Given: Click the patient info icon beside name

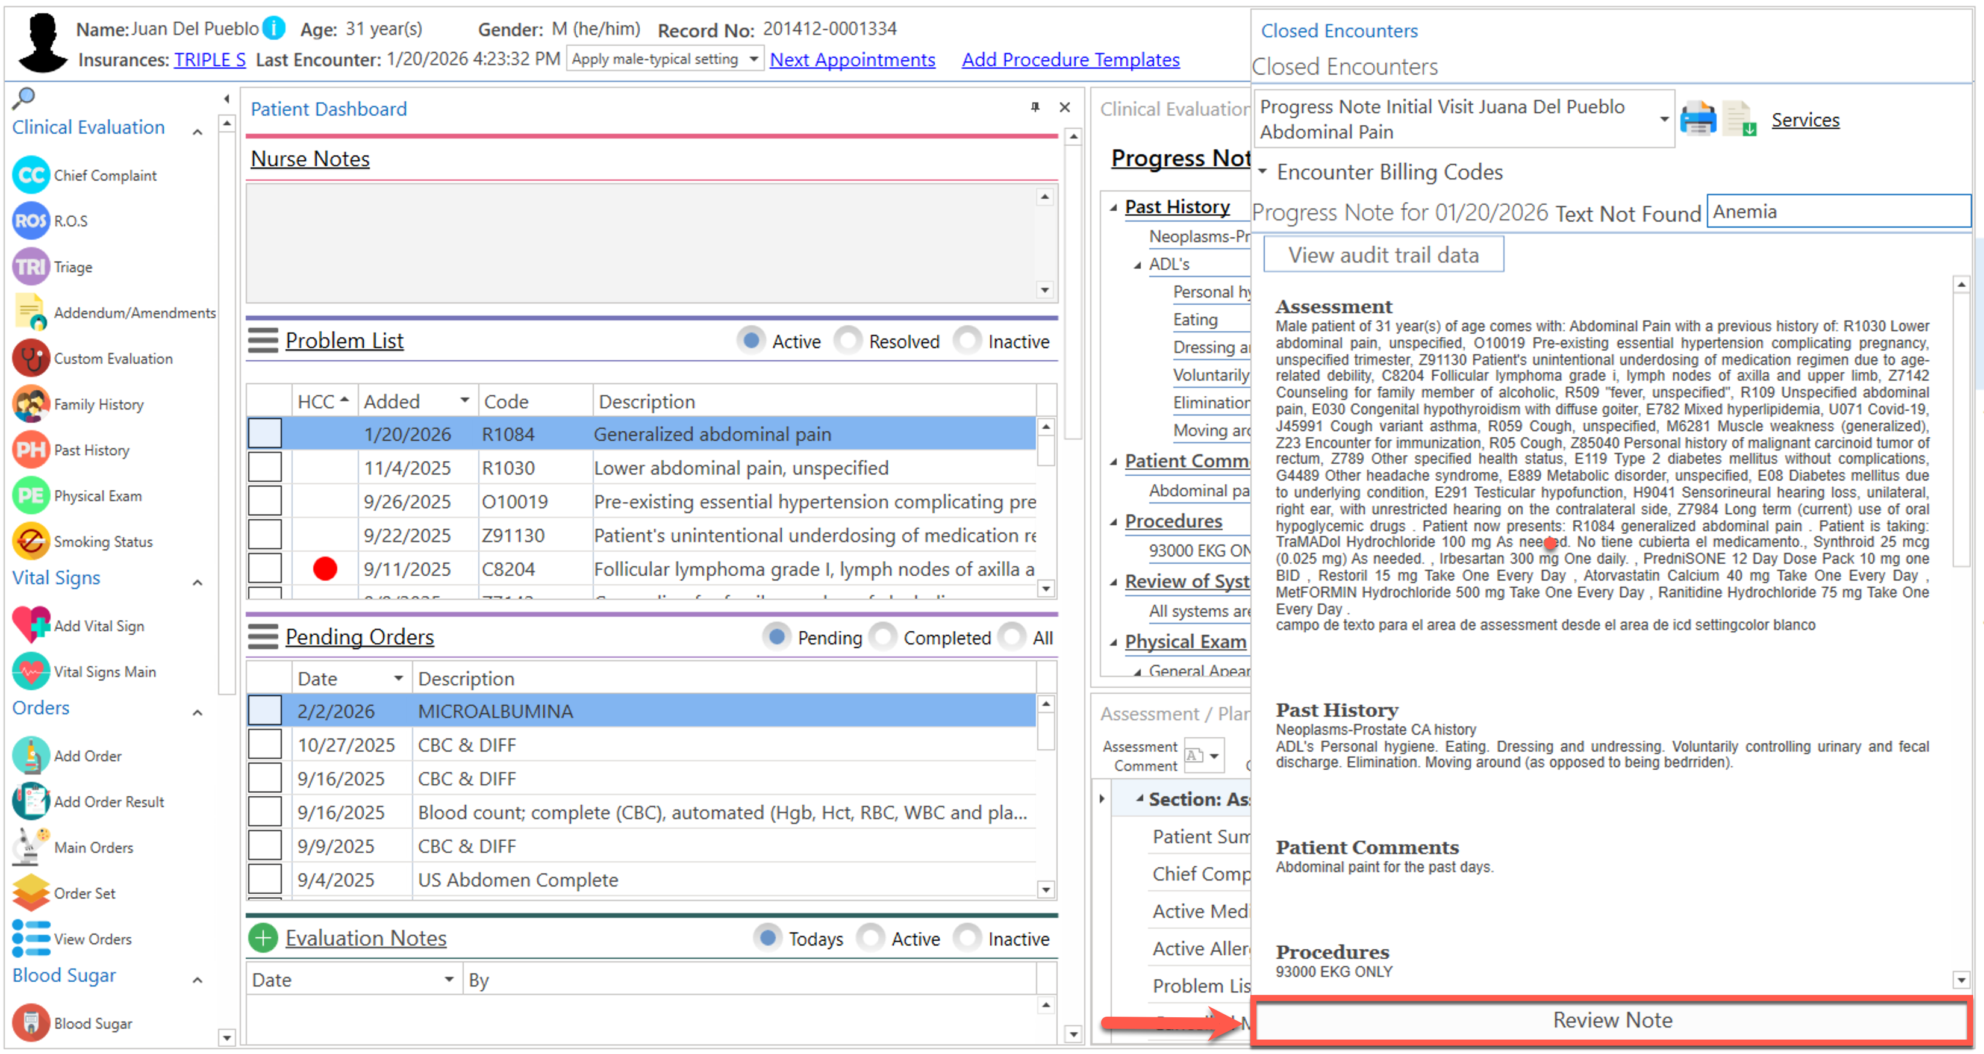Looking at the screenshot, I should point(273,28).
